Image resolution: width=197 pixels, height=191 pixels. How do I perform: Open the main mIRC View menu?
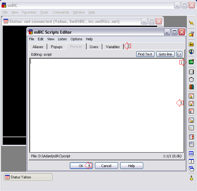click(x=15, y=12)
